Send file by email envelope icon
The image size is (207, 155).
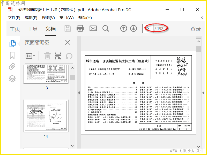pyautogui.click(x=93, y=28)
